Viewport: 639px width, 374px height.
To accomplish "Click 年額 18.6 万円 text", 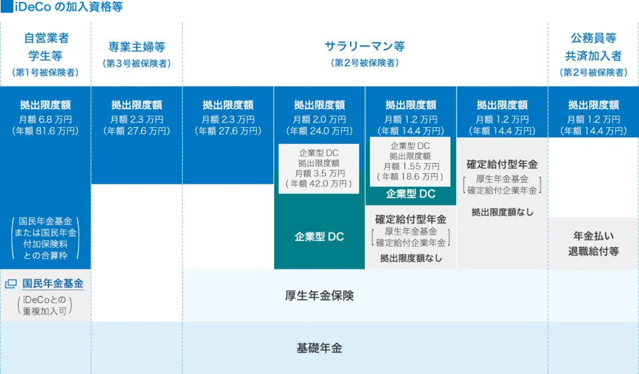I will [x=410, y=177].
